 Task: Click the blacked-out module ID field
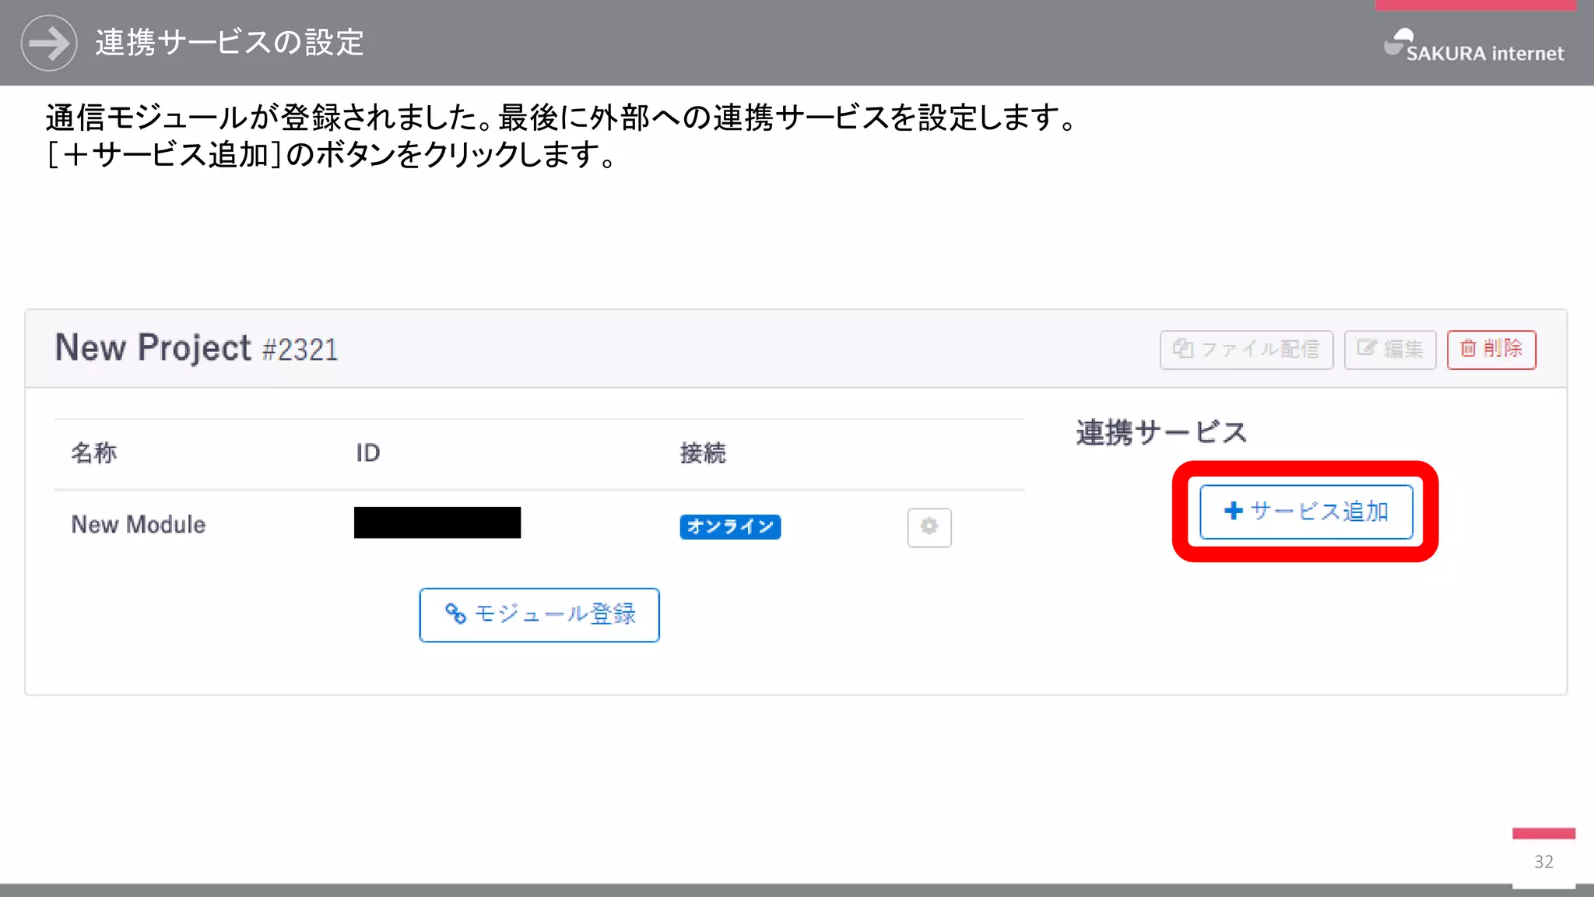(437, 522)
